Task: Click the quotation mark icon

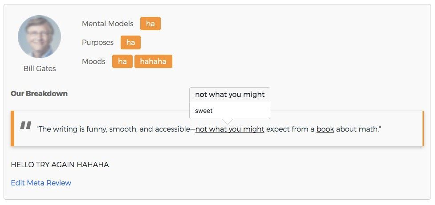Action: coord(26,126)
